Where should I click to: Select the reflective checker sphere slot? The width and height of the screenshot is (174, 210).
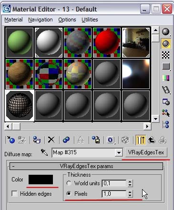[x=49, y=74]
